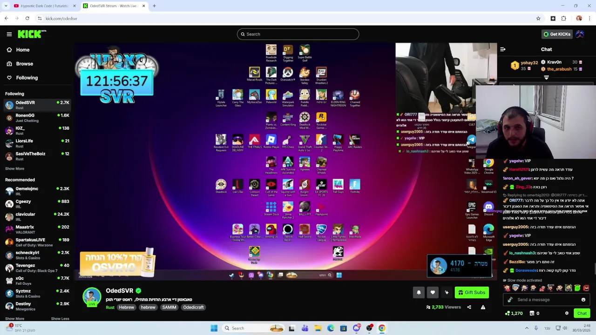596x335 pixels.
Task: Click the KICK logo
Action: click(32, 34)
